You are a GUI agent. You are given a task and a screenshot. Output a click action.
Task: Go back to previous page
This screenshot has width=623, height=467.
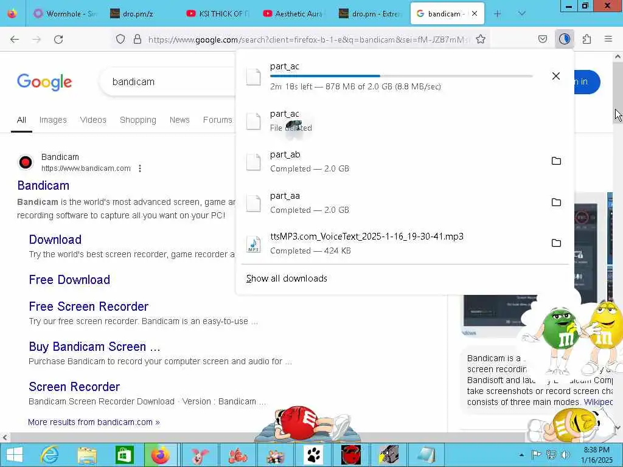(x=15, y=40)
